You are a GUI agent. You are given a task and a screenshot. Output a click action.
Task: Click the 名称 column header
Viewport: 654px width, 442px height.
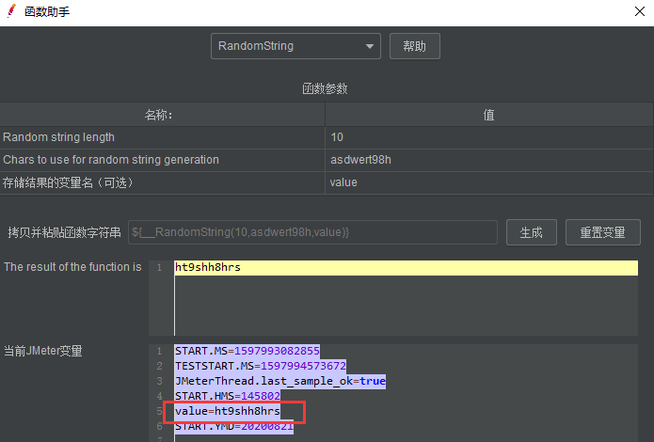[x=162, y=115]
